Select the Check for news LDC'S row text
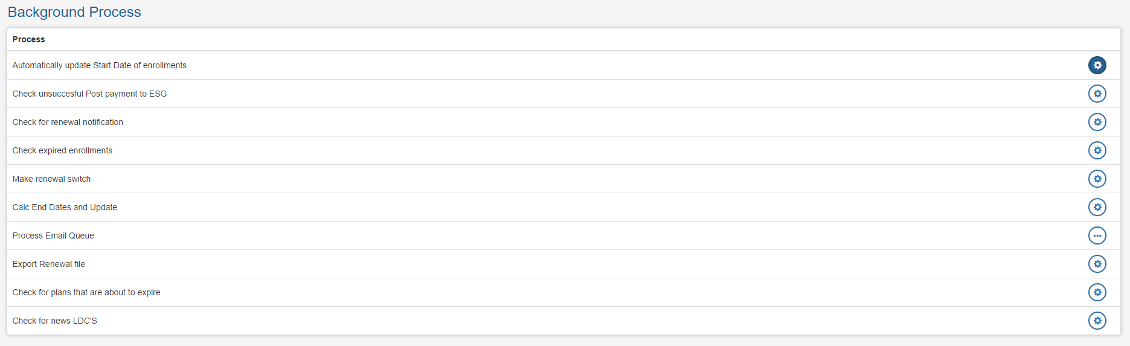 [x=55, y=321]
